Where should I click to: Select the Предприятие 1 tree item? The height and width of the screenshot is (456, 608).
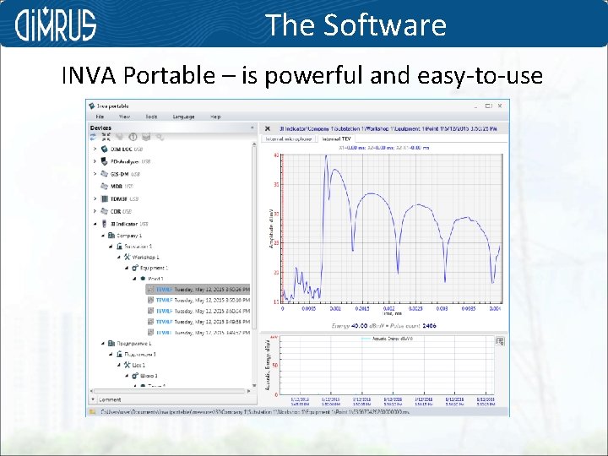click(x=133, y=344)
